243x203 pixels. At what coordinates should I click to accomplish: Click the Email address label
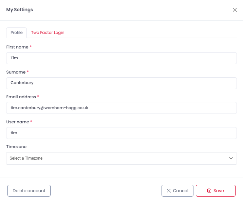coord(21,97)
